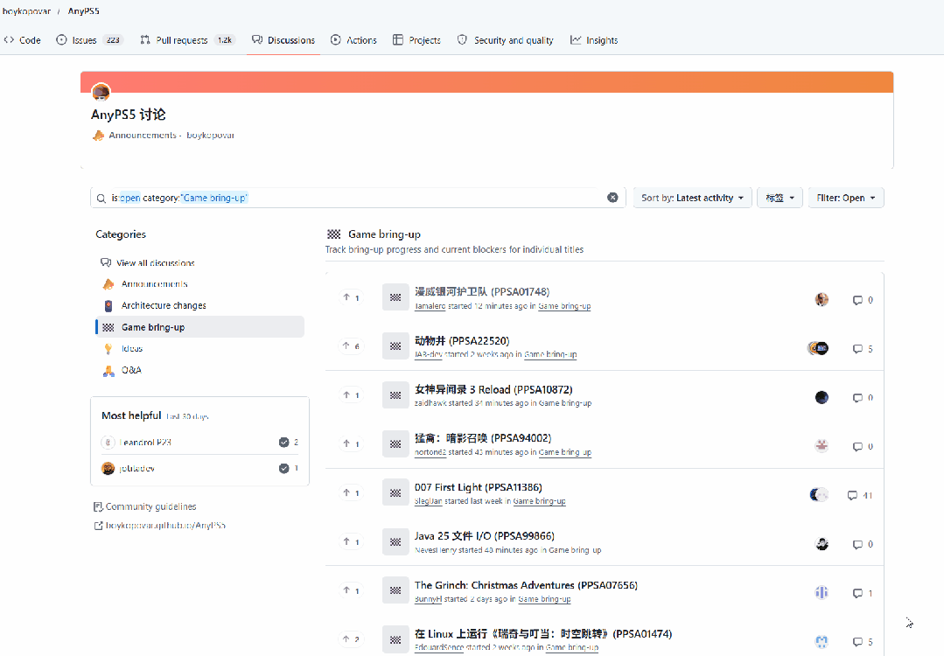Open boykopovar owner link in breadcrumb
This screenshot has height=656, width=944.
coord(26,10)
